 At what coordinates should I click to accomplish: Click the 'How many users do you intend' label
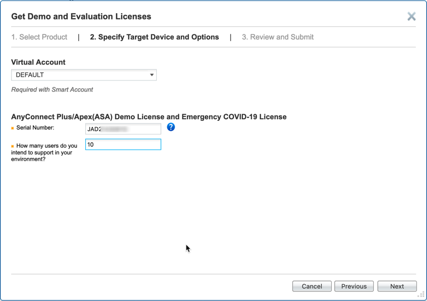pyautogui.click(x=44, y=152)
